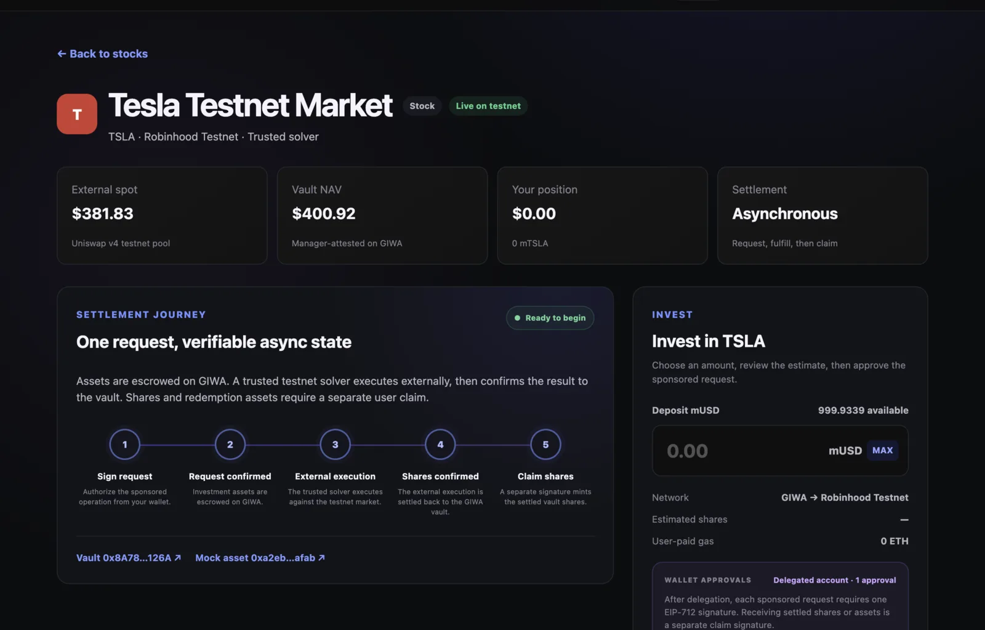Click the 0 ETH user-paid gas value
985x630 pixels.
pyautogui.click(x=895, y=541)
